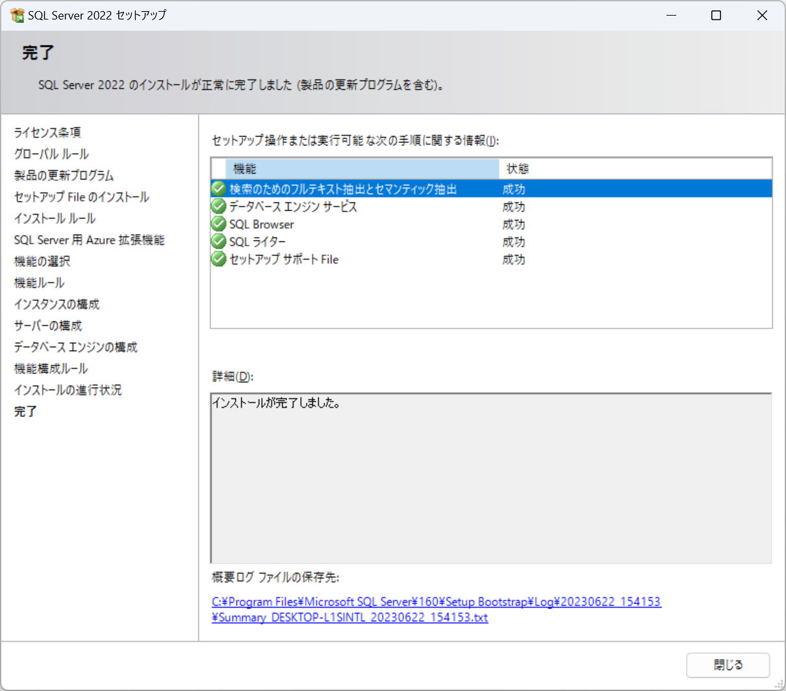Open the summary log file link
This screenshot has width=786, height=691.
436,610
